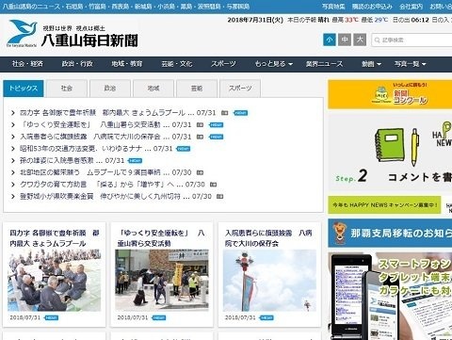Viewport: 452px width, 340px height.
Task: Switch to the 芸能 tab
Action: [x=197, y=89]
